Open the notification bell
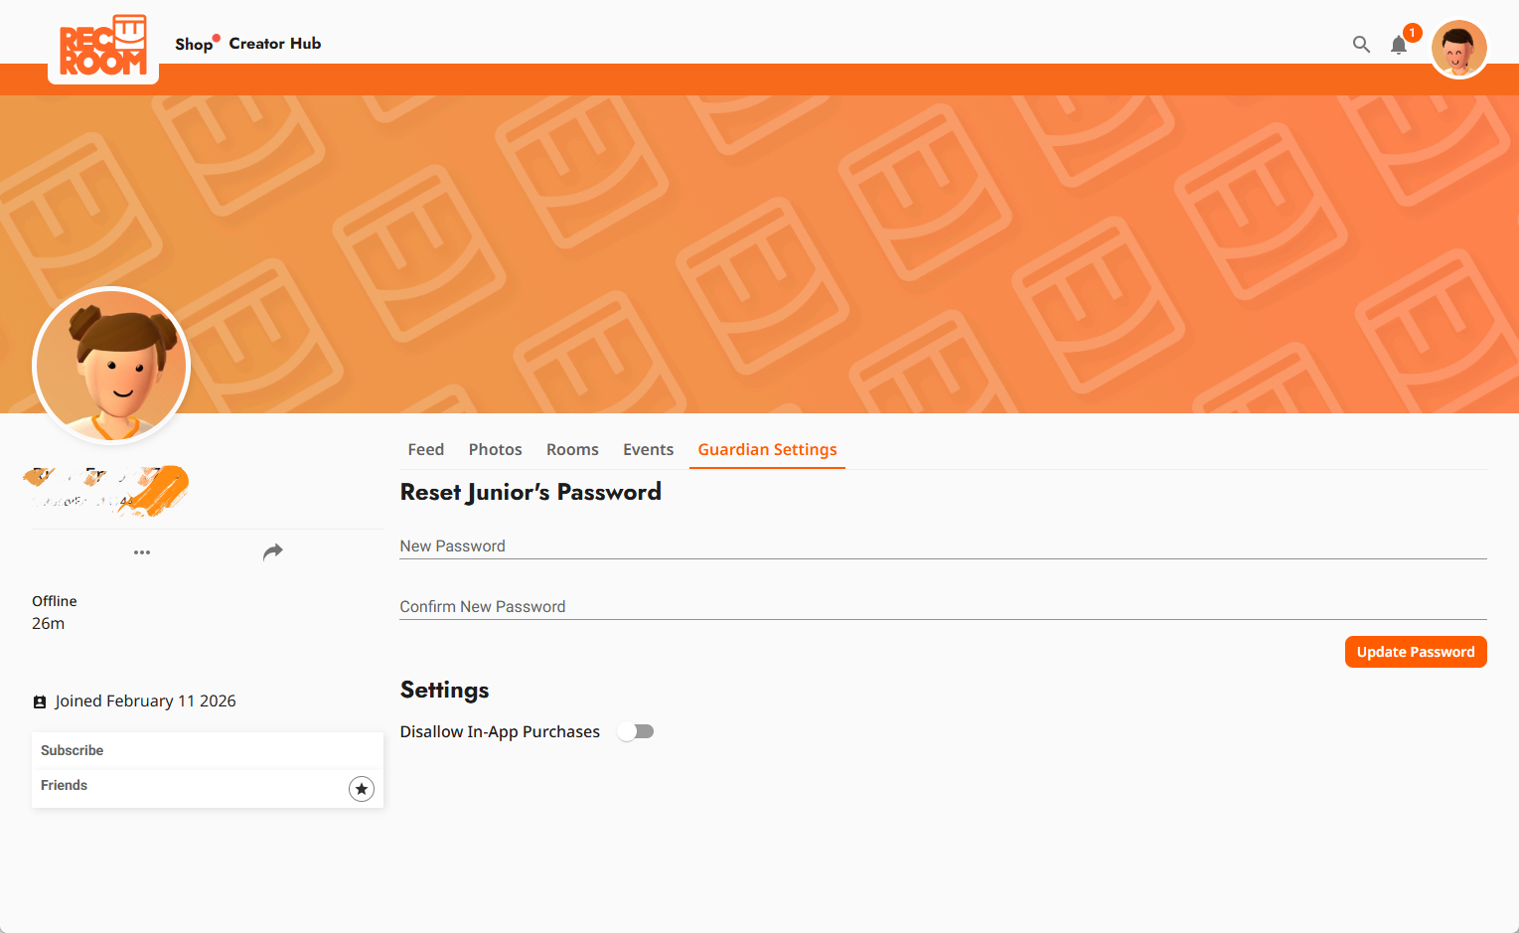 click(1399, 45)
